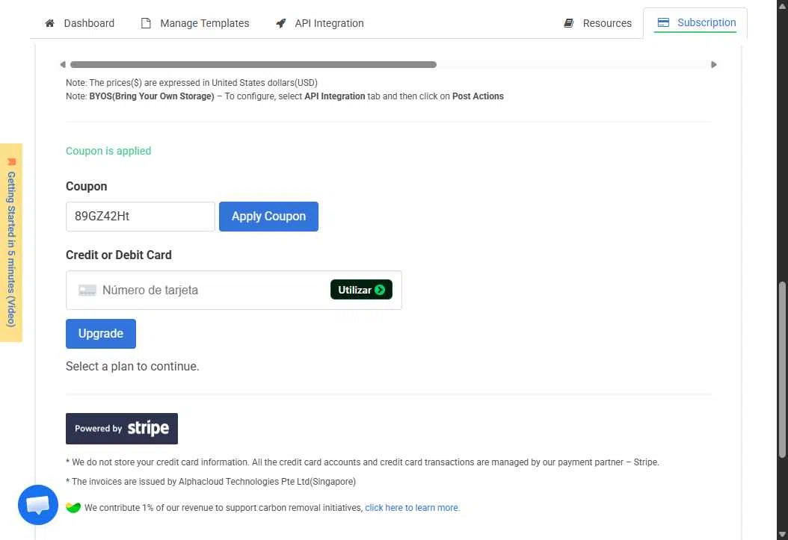This screenshot has width=788, height=540.
Task: Click the Apply Coupon button
Action: pyautogui.click(x=268, y=217)
